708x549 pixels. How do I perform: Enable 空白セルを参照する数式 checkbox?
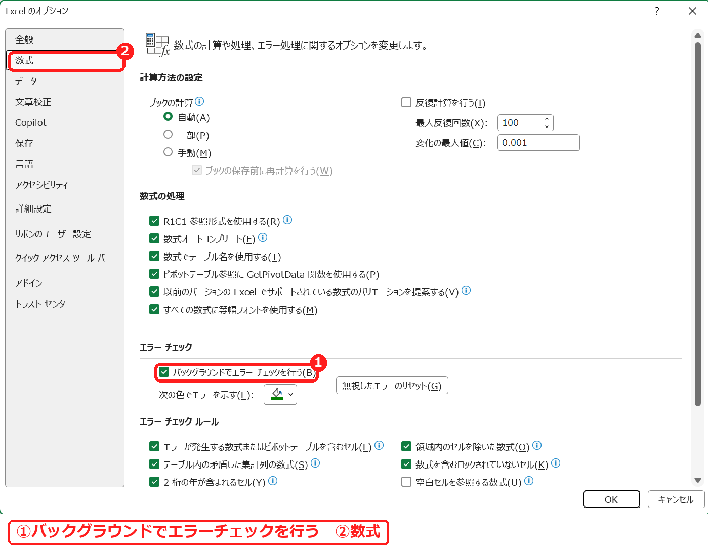coord(406,482)
